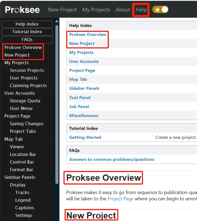The image size is (197, 221).
Task: Select Sidebar Panels in the sidebar
Action: click(x=20, y=177)
